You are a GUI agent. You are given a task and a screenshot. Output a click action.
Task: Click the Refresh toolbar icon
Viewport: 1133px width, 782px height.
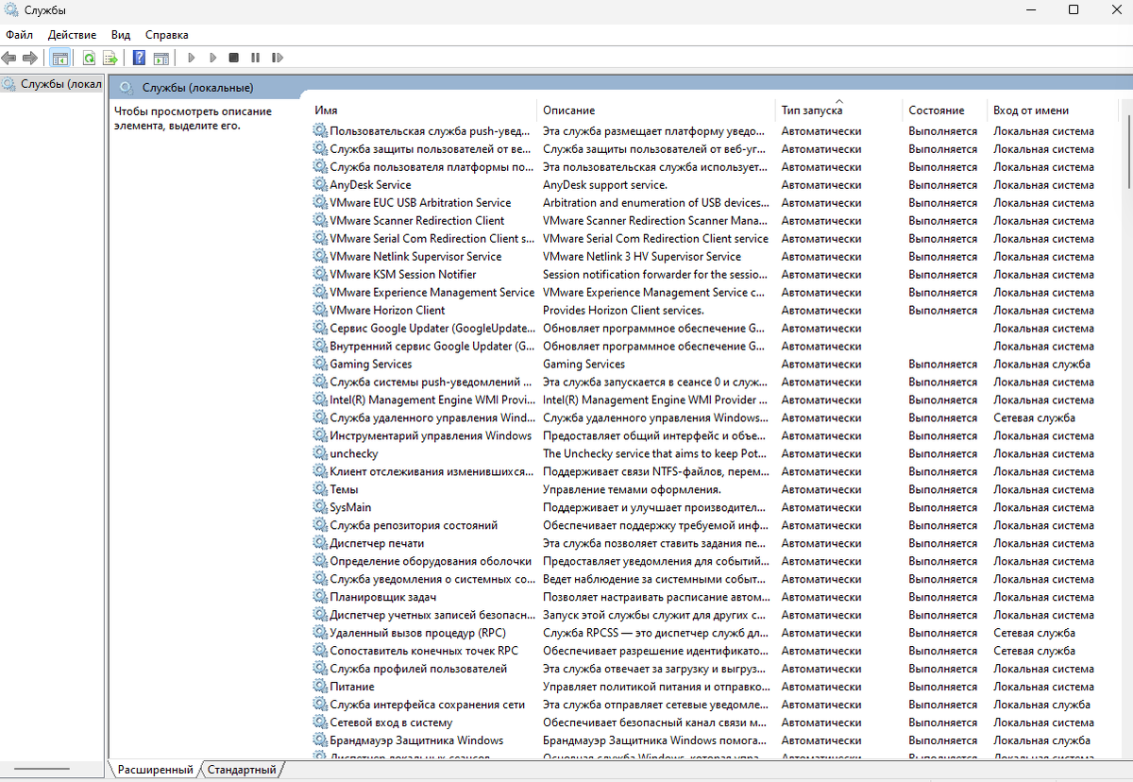click(89, 58)
